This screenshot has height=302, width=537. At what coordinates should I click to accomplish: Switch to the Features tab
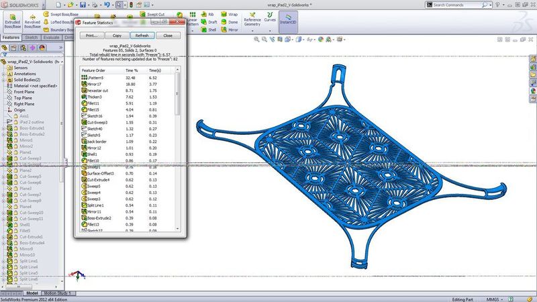11,38
